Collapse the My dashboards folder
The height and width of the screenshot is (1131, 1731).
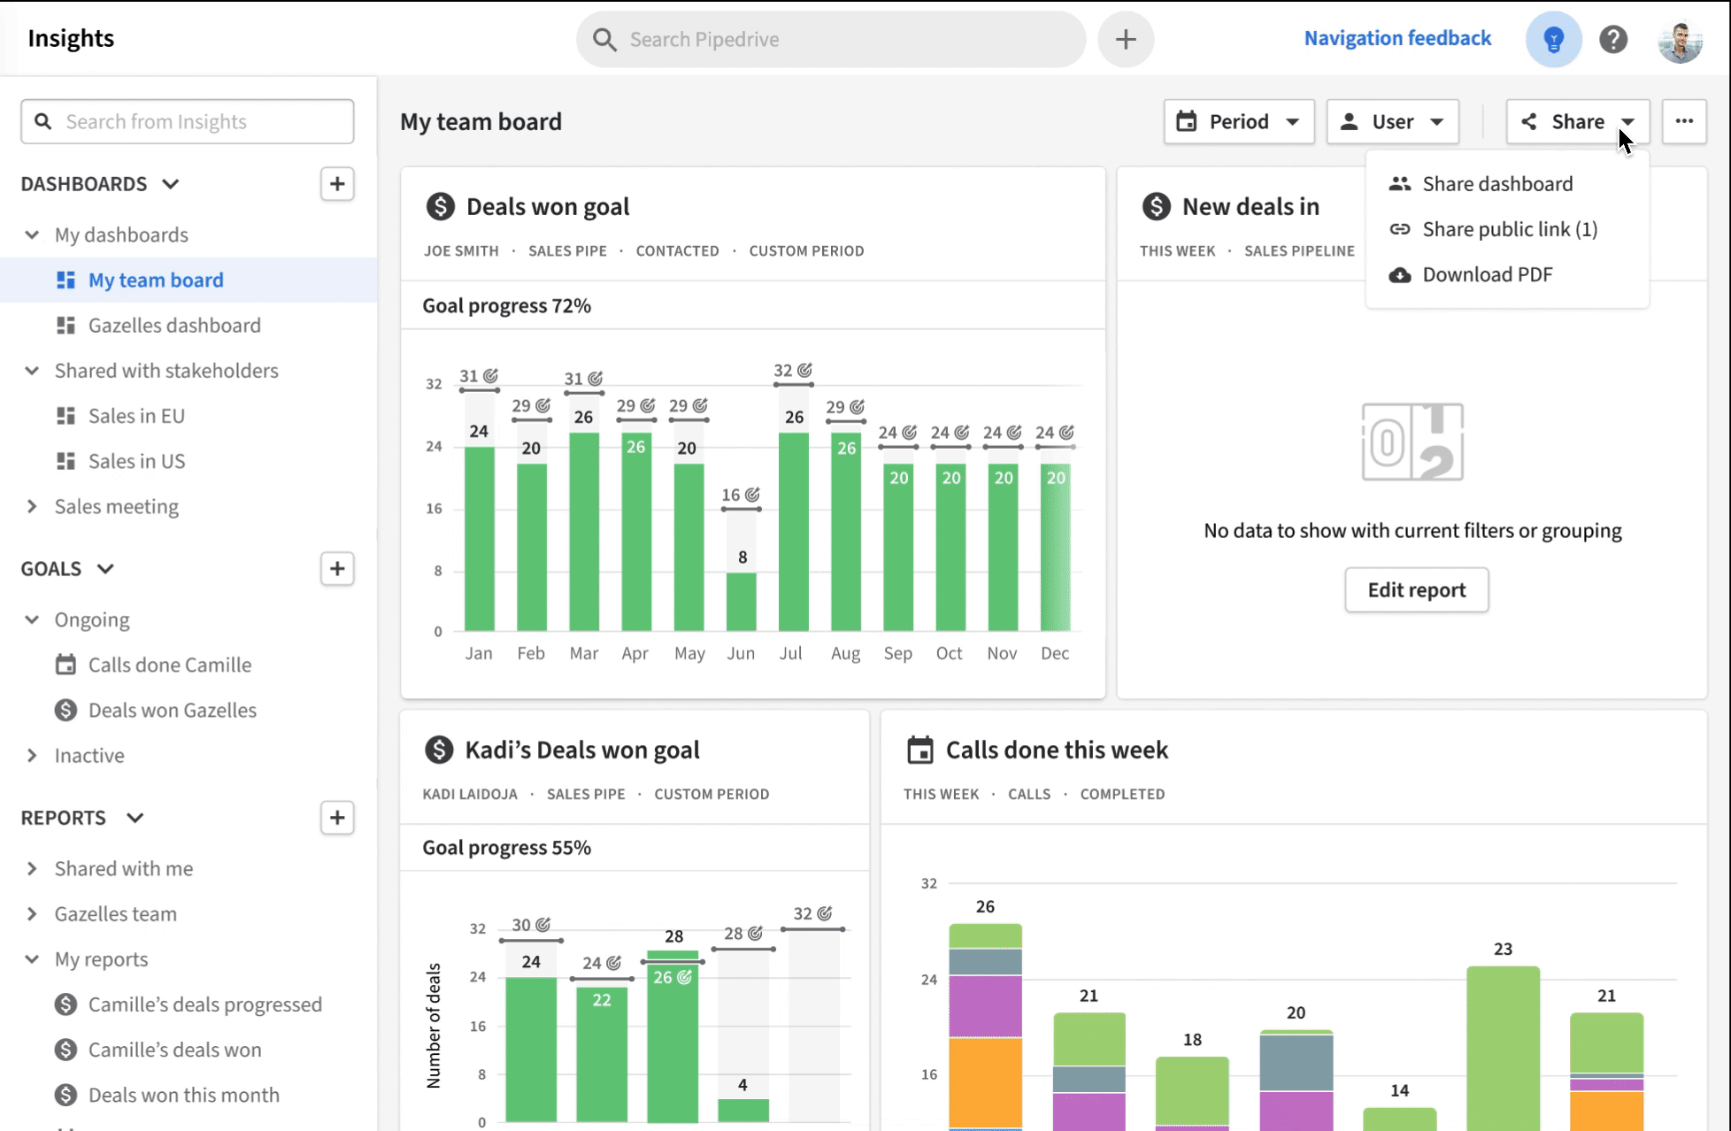pyautogui.click(x=32, y=235)
